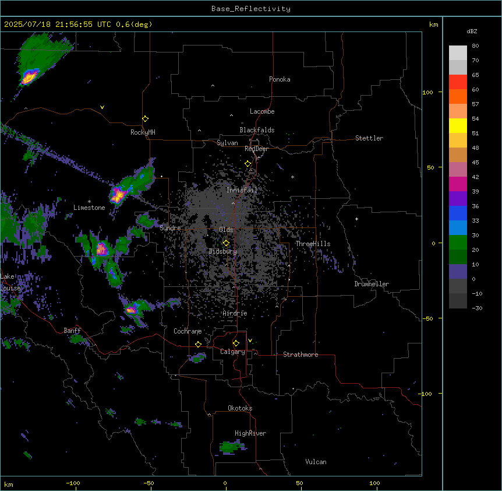Click the Stettler city label
Image resolution: width=502 pixels, height=491 pixels.
tap(369, 138)
